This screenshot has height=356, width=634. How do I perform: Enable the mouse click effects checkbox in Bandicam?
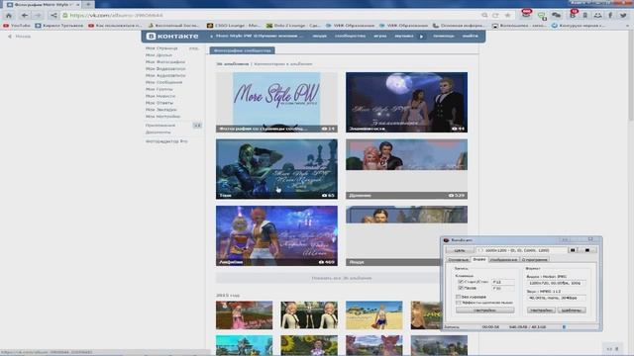pos(458,303)
